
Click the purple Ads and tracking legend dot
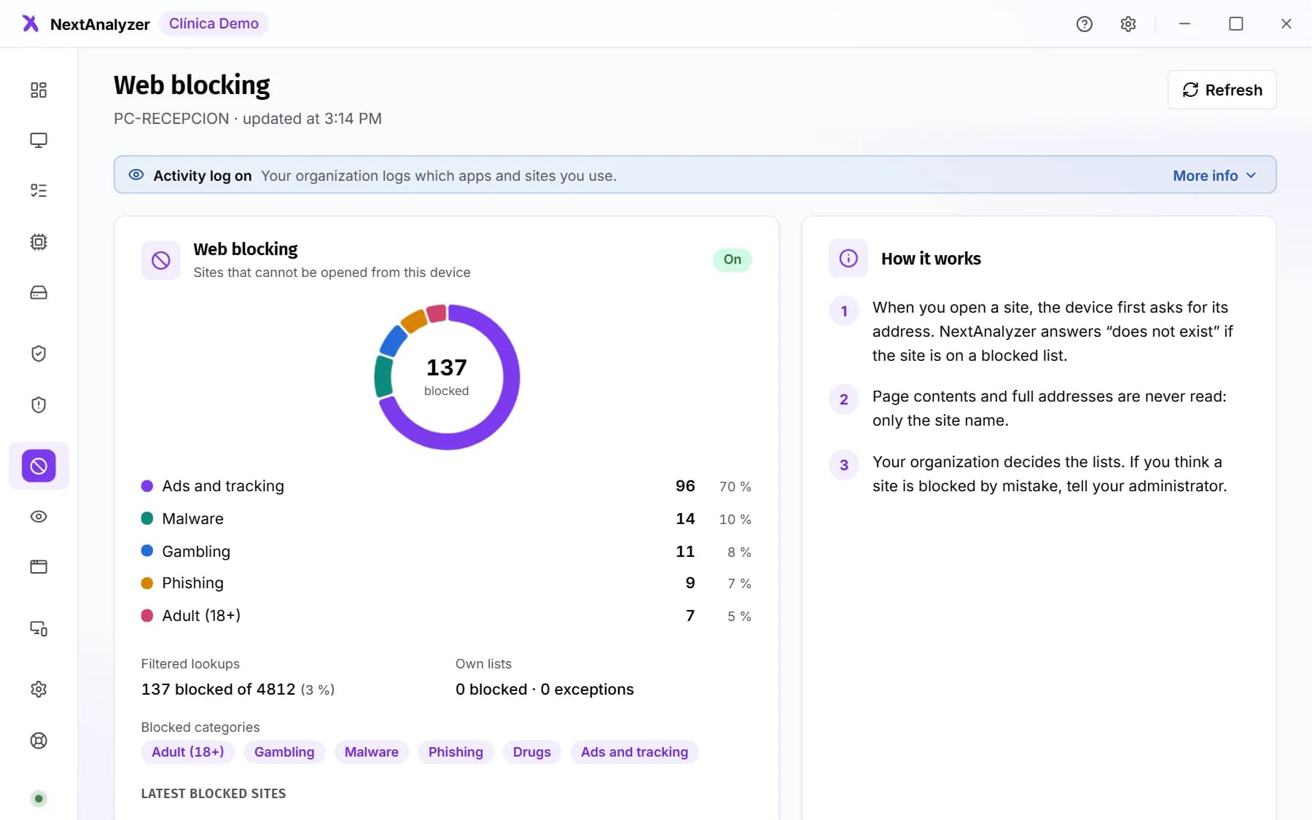tap(147, 486)
